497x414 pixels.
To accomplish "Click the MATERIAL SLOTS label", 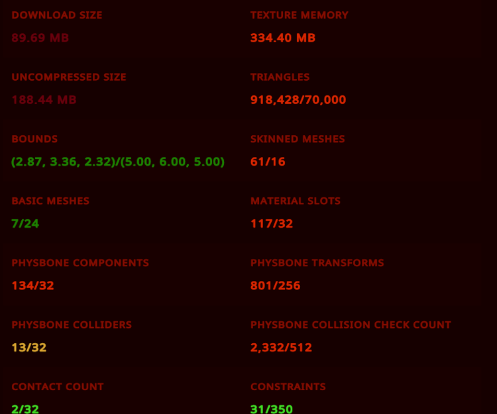I will coord(296,201).
